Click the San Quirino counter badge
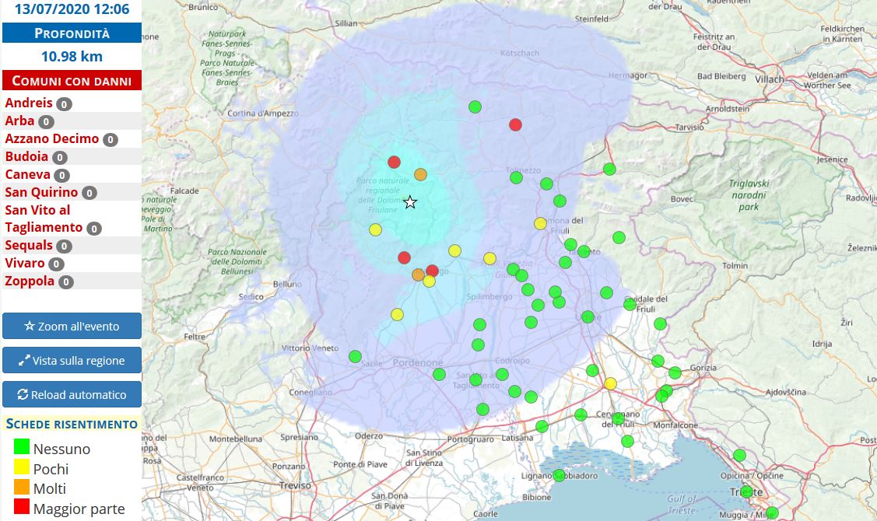The image size is (877, 521). [x=88, y=192]
